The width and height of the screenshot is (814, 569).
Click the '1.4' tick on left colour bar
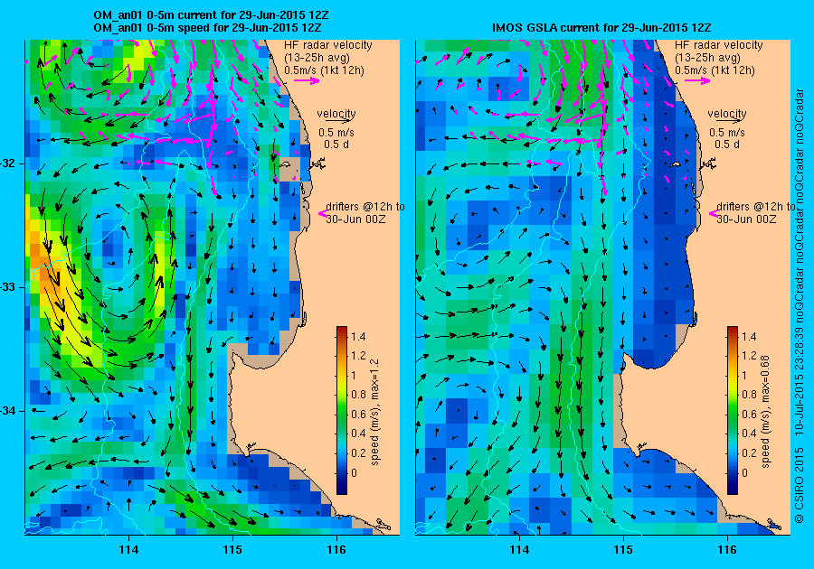pyautogui.click(x=358, y=336)
